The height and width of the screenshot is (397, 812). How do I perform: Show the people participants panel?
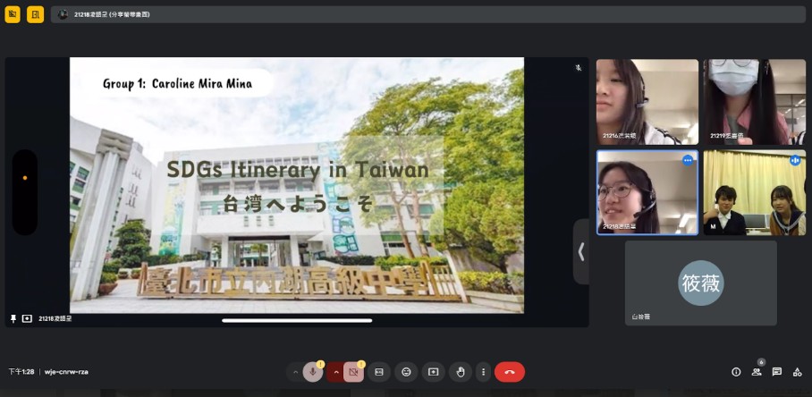[x=757, y=372]
